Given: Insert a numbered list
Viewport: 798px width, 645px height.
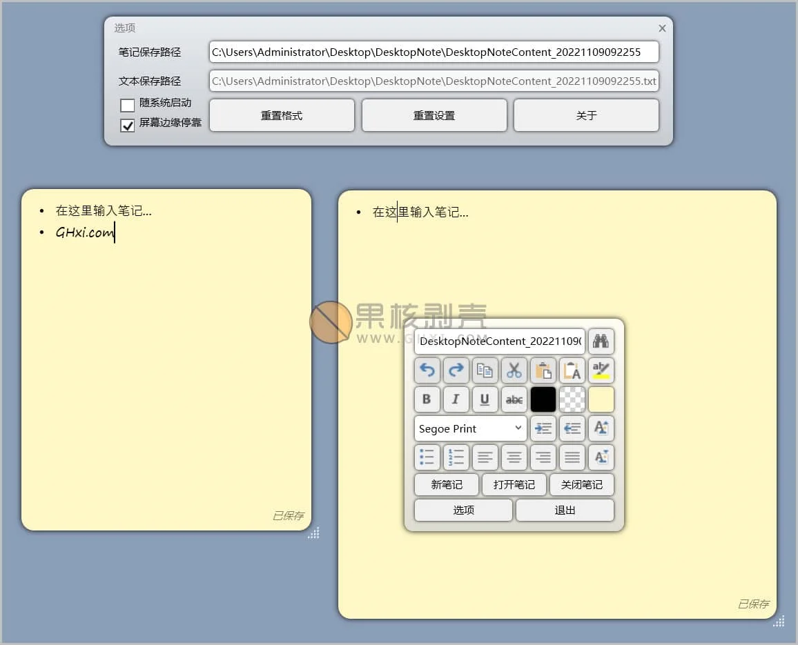Looking at the screenshot, I should click(x=456, y=457).
